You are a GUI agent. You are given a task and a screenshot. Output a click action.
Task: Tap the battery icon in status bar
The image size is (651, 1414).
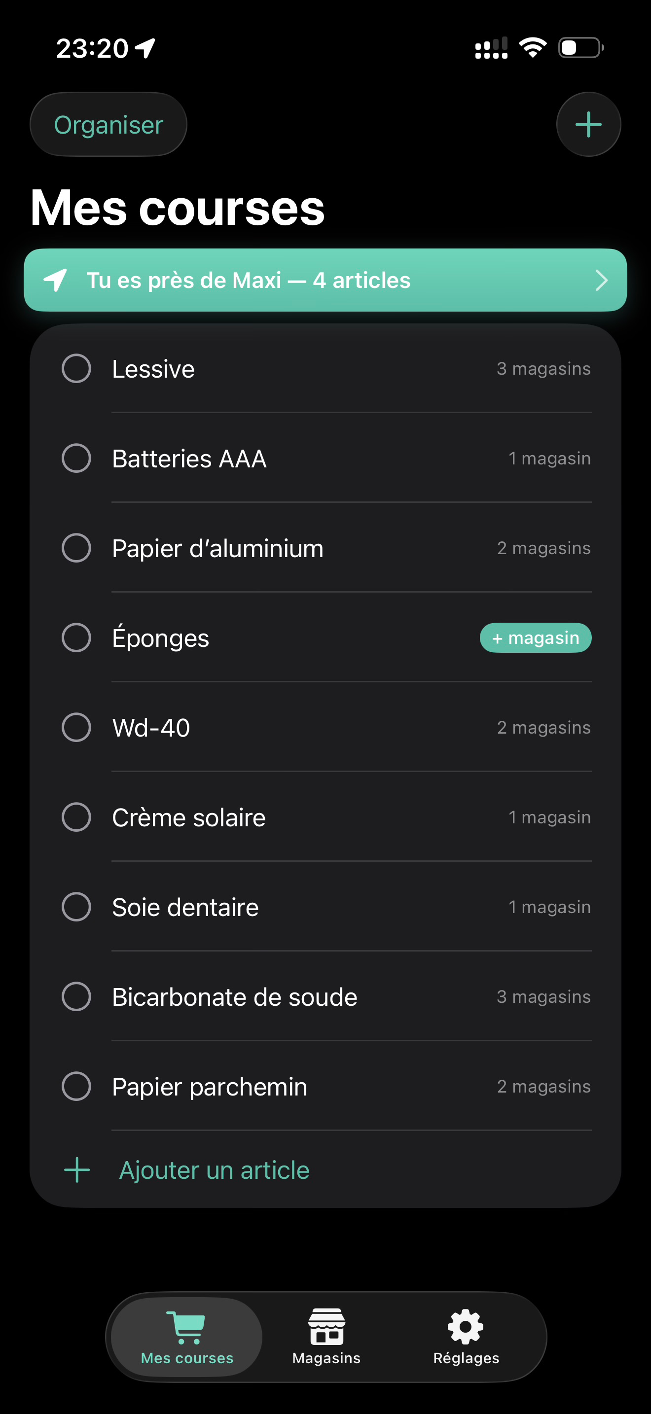[581, 48]
